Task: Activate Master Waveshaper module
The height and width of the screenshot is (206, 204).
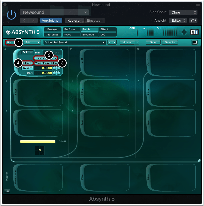Action: click(x=38, y=178)
